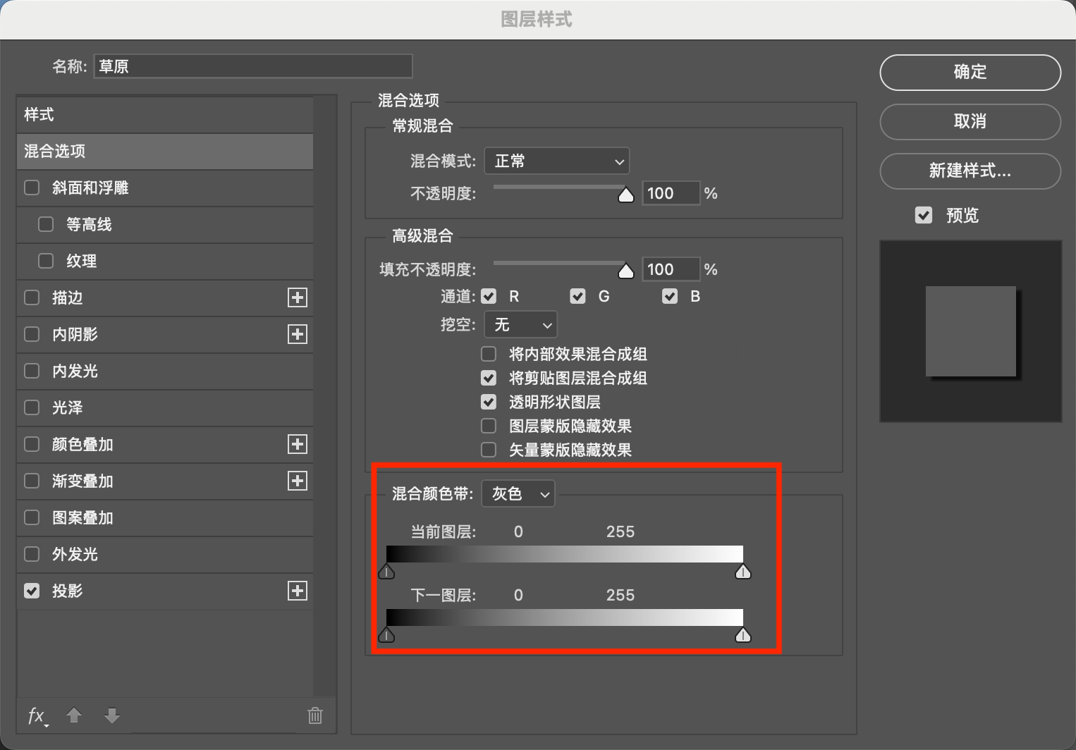Toggle the 图层蒙版隐藏效果 checkbox
The image size is (1076, 750).
pyautogui.click(x=489, y=426)
